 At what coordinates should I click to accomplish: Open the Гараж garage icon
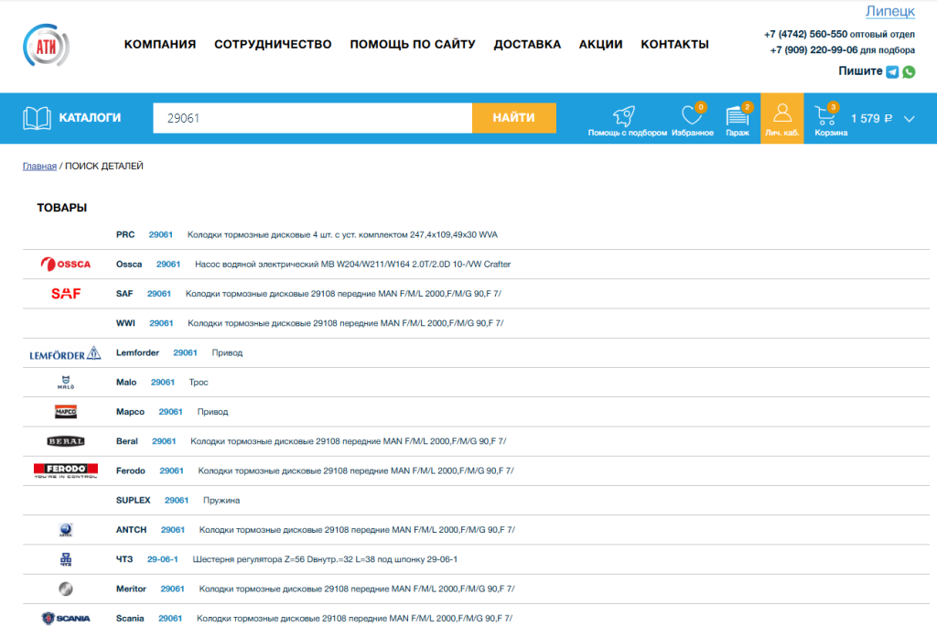(x=737, y=116)
